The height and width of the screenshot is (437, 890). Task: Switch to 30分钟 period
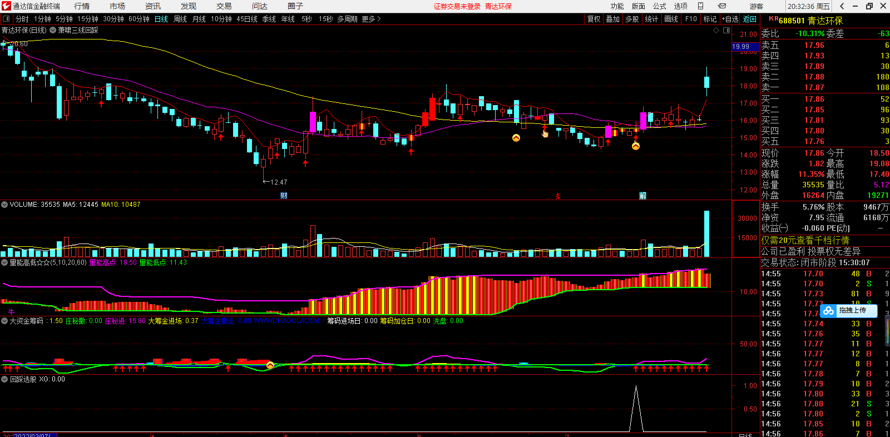coord(113,19)
